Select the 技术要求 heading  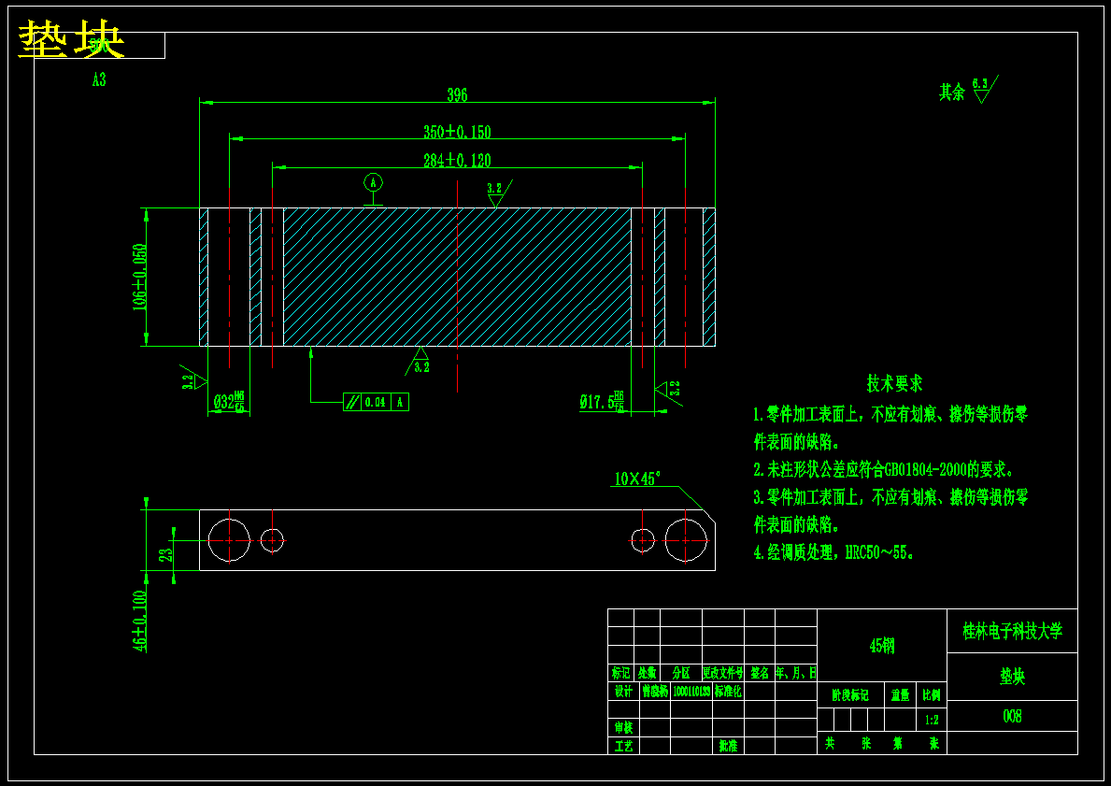click(894, 383)
